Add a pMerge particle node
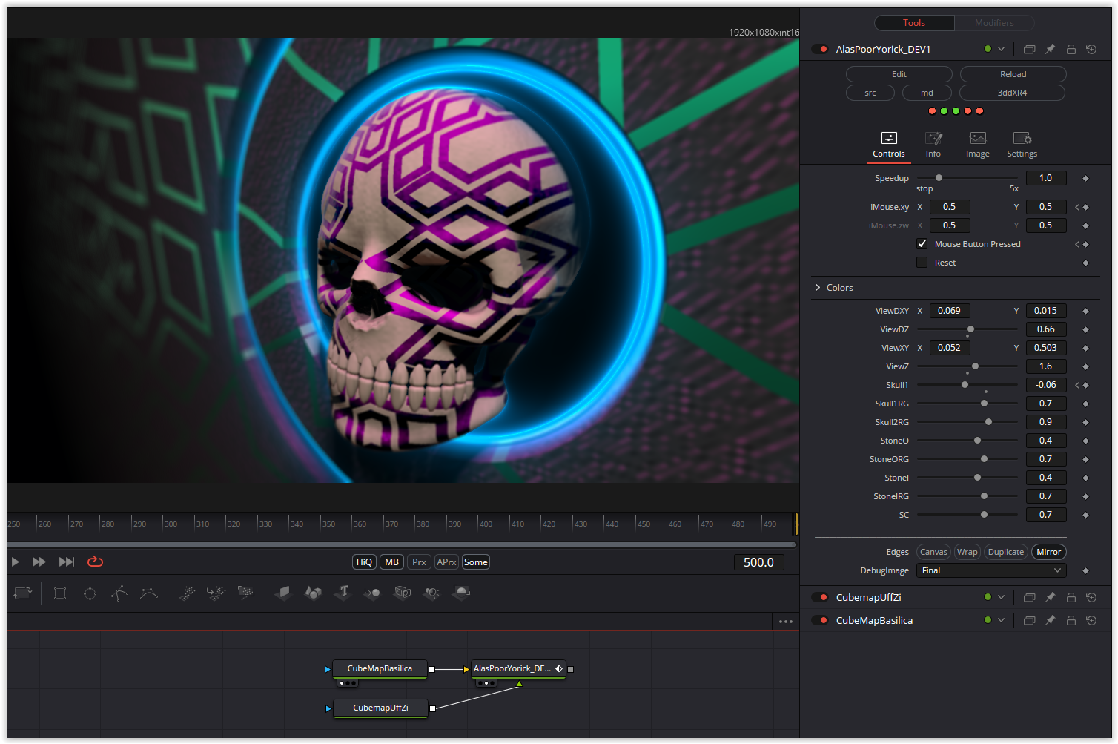1118x744 pixels. coord(216,593)
